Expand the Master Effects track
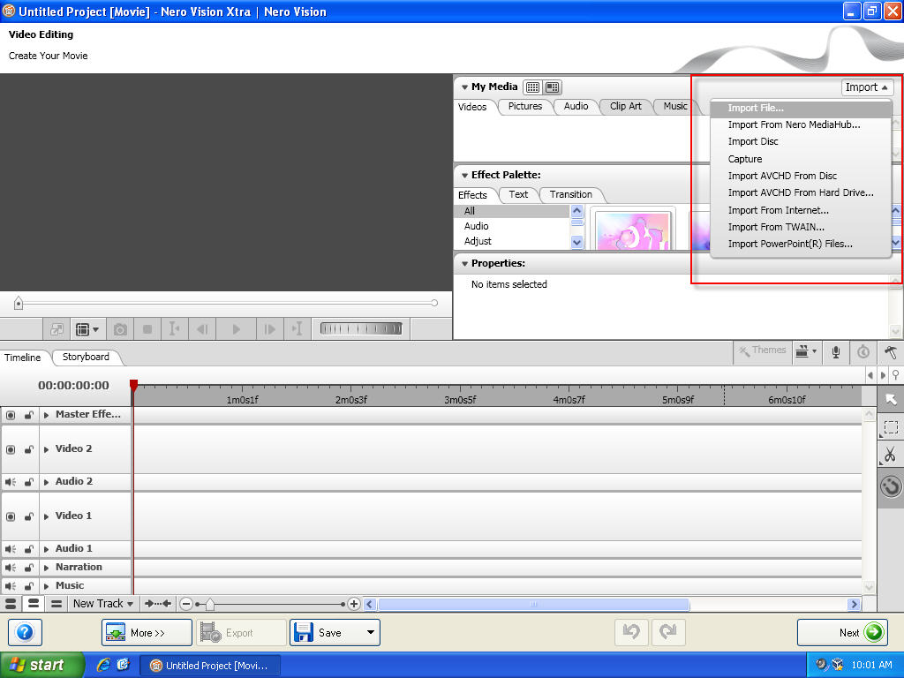Screen dimensions: 904x678 tap(46, 415)
